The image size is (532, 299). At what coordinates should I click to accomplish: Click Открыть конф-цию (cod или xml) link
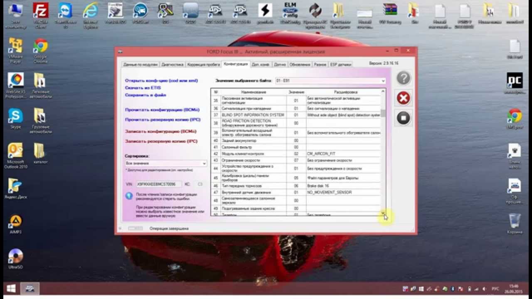pyautogui.click(x=162, y=81)
